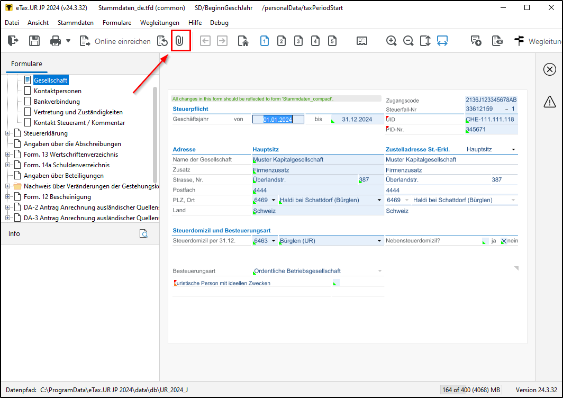Expand the Nachweis über Veränderungen folder node

click(7, 186)
